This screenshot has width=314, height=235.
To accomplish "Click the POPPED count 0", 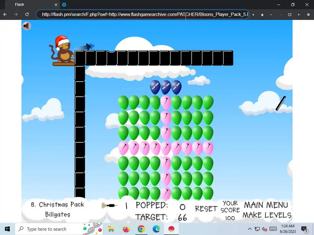I will 182,207.
